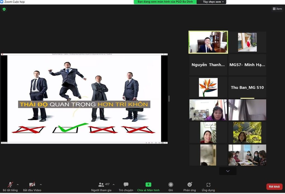Open Phản ứng reactions menu
Image resolution: width=285 pixels, height=194 pixels.
point(189,186)
